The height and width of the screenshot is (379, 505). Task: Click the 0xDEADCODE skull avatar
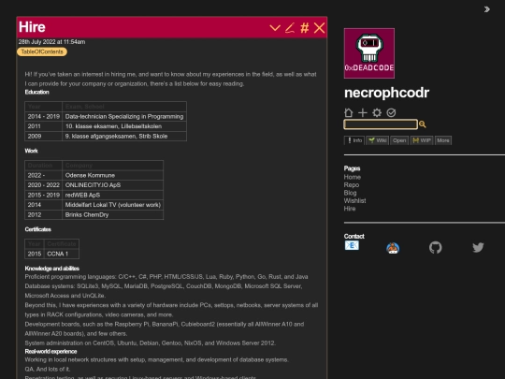(x=369, y=53)
